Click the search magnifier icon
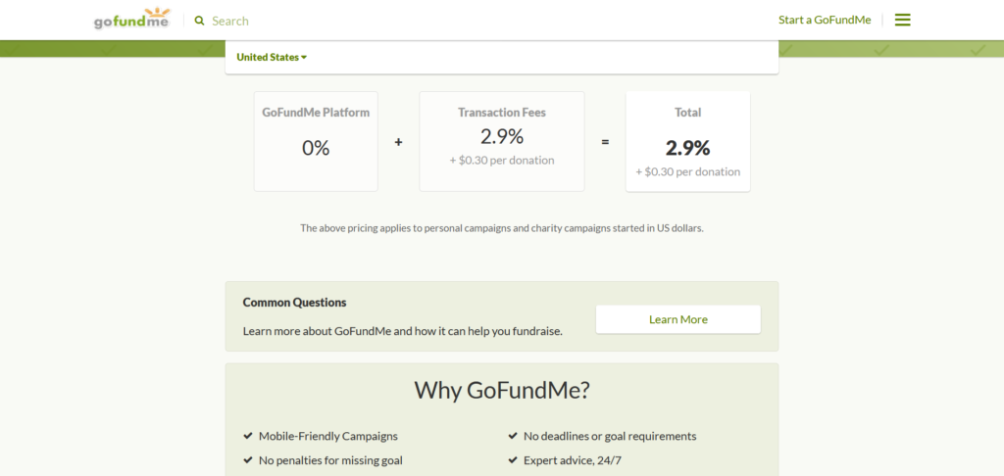The height and width of the screenshot is (476, 1004). tap(200, 21)
